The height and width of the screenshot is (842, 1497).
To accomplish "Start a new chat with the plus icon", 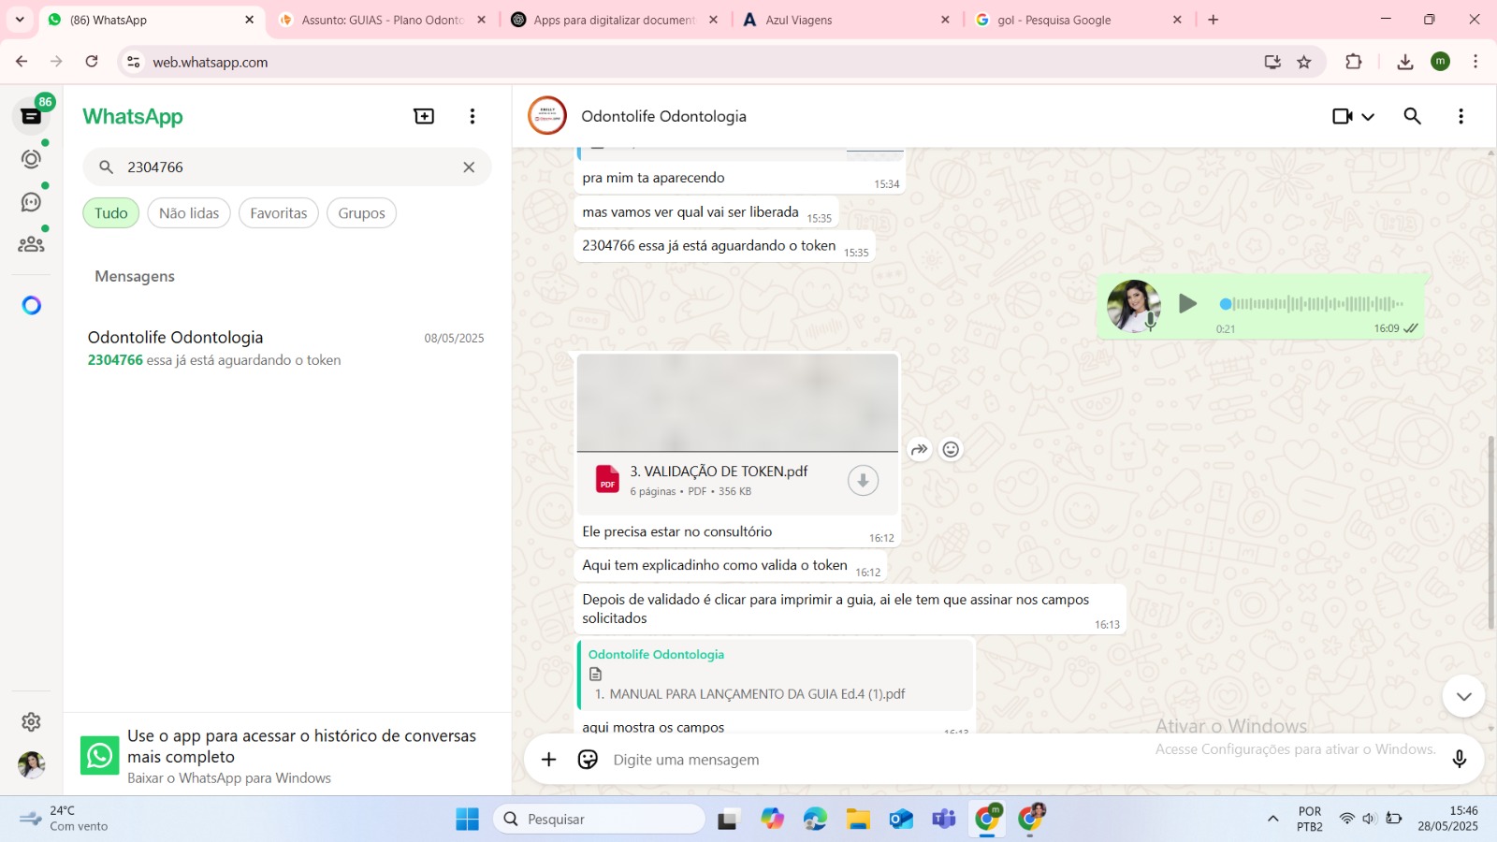I will [424, 116].
